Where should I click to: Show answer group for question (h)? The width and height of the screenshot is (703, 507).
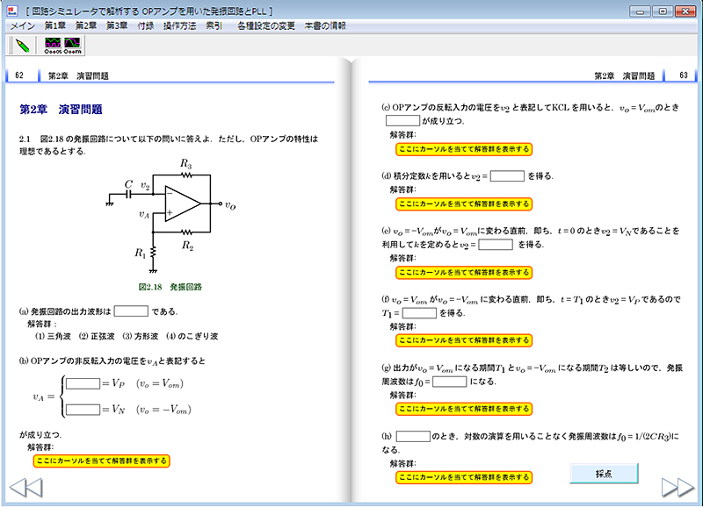[464, 477]
